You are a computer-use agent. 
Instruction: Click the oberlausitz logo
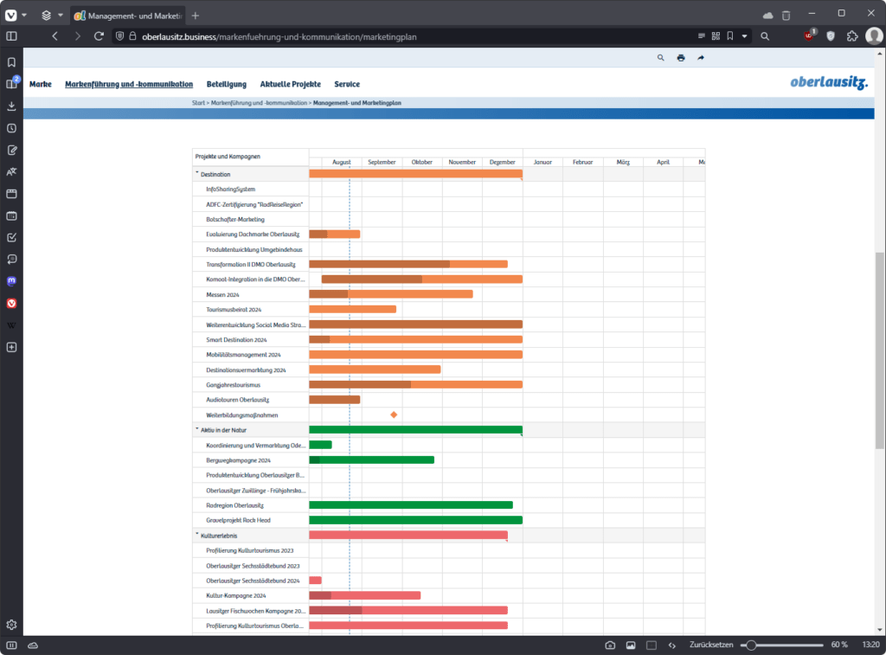click(x=829, y=82)
